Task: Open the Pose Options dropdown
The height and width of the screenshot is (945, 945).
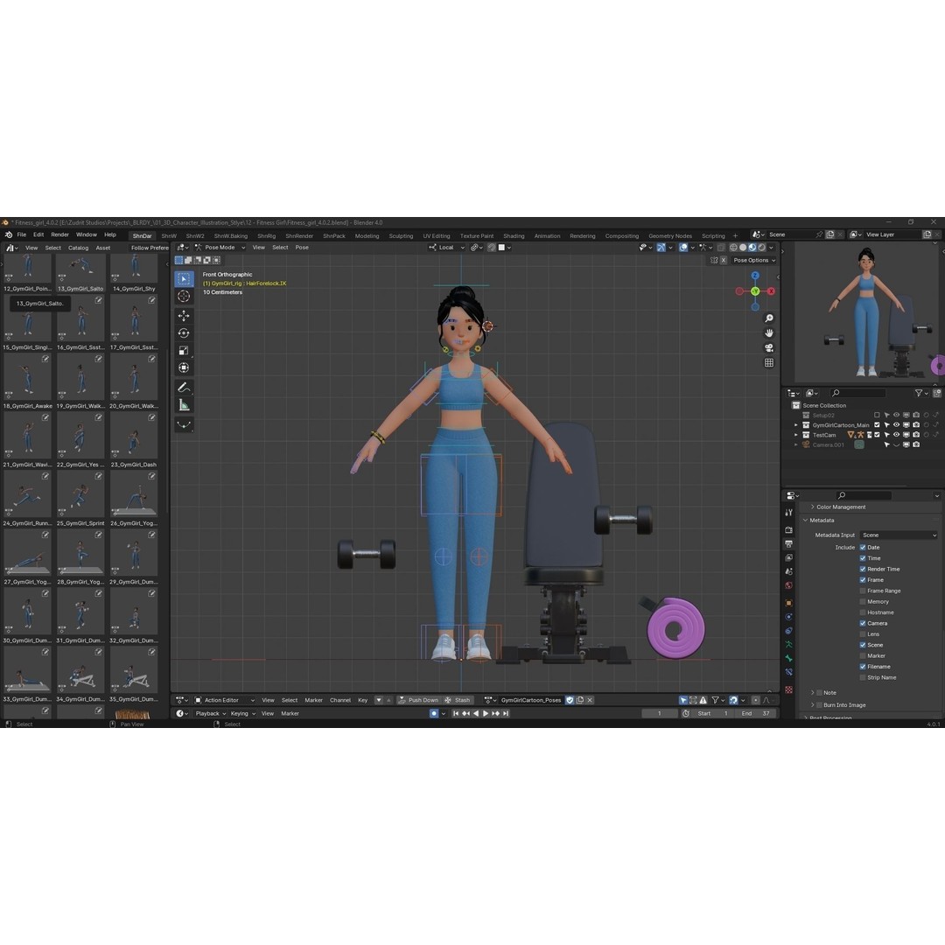Action: 754,261
